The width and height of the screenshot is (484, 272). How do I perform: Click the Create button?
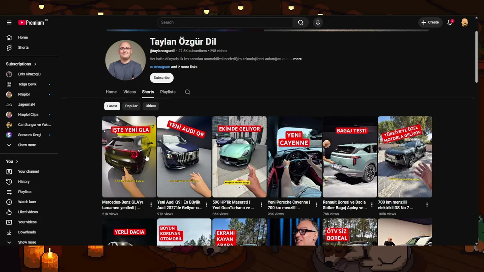430,22
